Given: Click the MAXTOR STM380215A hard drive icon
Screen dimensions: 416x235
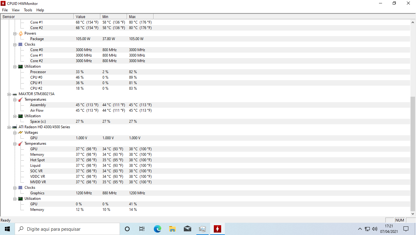Looking at the screenshot, I should click(15, 94).
